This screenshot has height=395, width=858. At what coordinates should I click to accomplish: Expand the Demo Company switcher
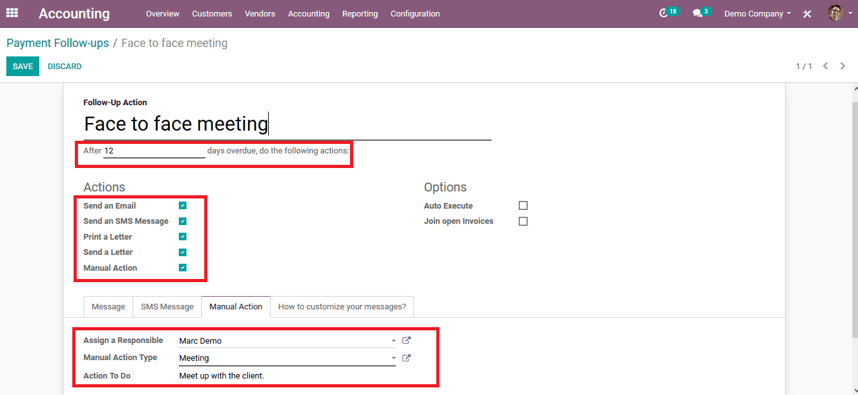[x=757, y=13]
